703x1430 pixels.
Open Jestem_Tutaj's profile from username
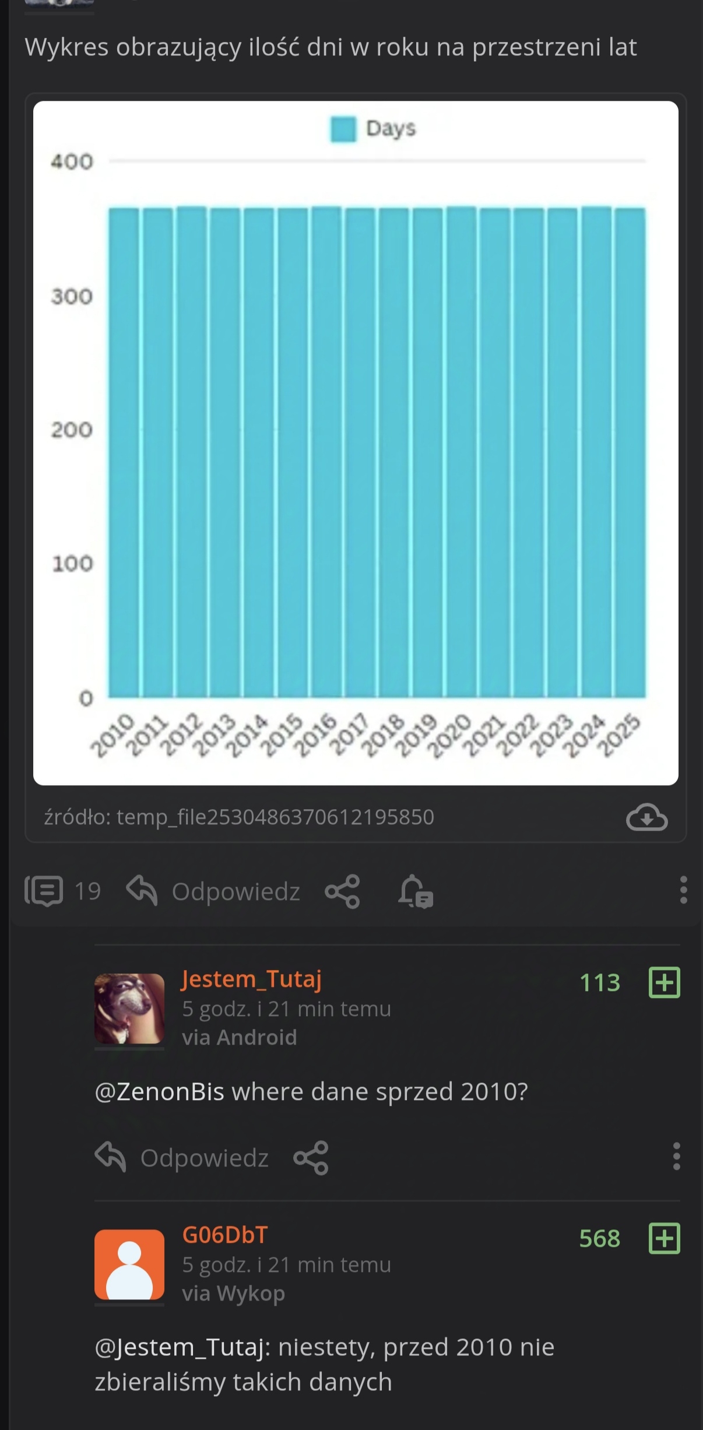(251, 979)
